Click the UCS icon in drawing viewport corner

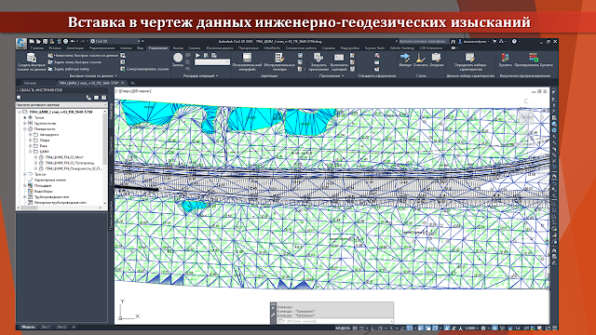click(x=129, y=310)
